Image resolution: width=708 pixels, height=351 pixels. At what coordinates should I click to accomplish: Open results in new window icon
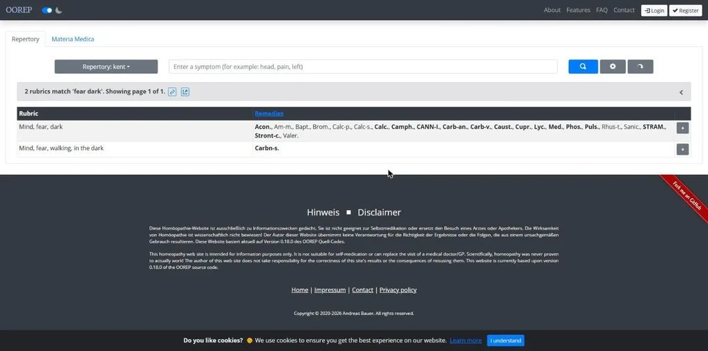pos(185,92)
